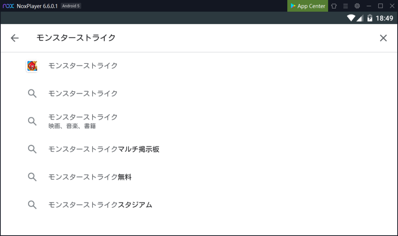Select the app suggestion モンスターストライク beside the icon
Viewport: 398px width, 236px height.
coord(83,66)
